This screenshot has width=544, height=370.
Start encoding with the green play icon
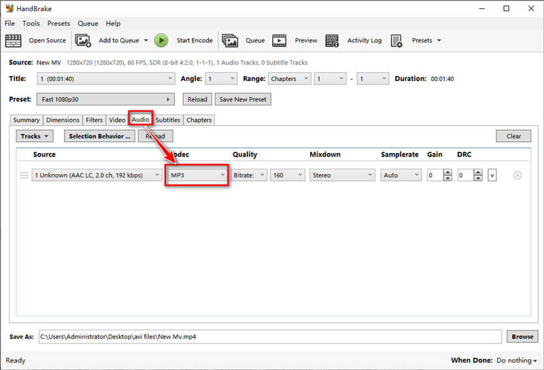click(161, 41)
